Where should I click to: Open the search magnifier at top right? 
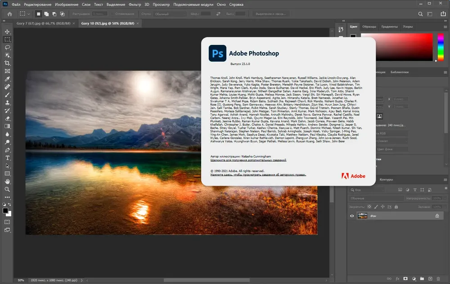[x=420, y=14]
